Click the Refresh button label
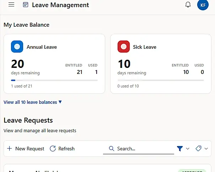Viewport: 215px width, 172px height. [x=66, y=149]
